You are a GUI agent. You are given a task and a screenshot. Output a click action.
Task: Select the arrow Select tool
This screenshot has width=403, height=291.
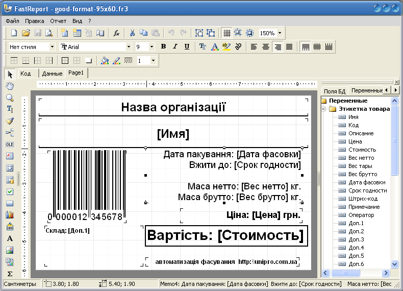[x=10, y=75]
